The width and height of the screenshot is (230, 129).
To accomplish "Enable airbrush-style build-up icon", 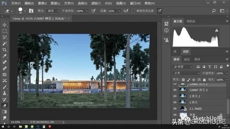I will click(126, 11).
